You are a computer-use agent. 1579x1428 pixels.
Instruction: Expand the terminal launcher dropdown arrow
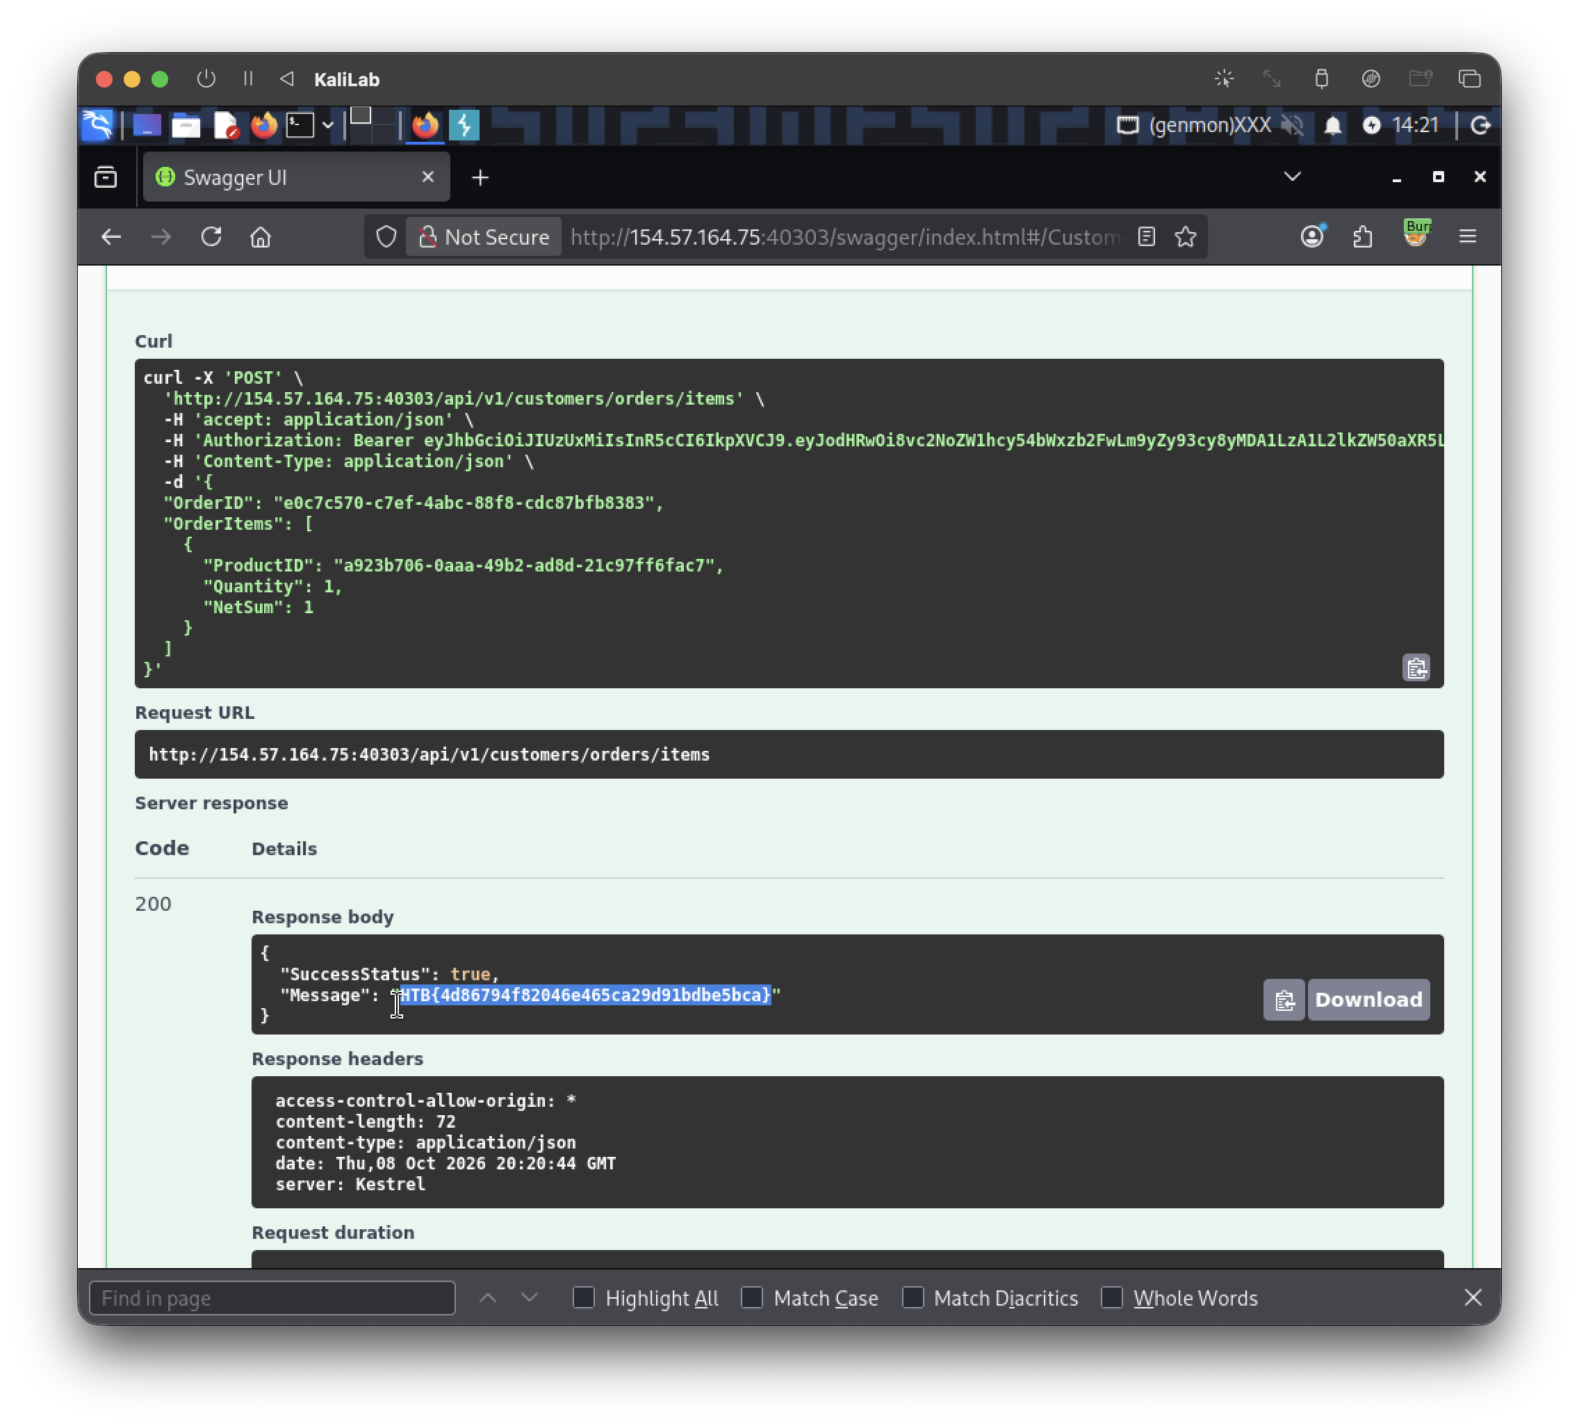click(x=328, y=125)
